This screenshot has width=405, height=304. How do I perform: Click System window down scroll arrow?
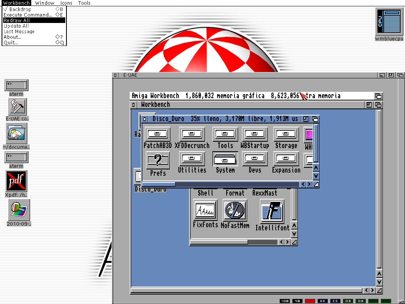tap(294, 234)
